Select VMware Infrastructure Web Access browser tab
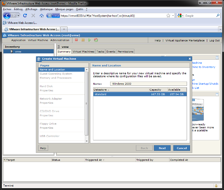 click(32, 29)
